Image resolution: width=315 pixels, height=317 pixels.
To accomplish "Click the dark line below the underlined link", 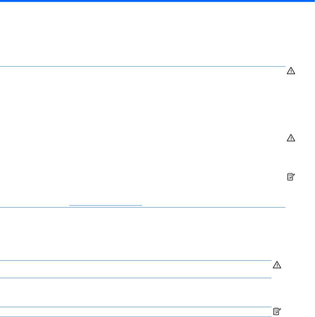I will tap(143, 208).
